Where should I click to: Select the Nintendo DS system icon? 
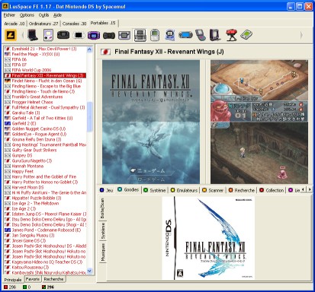[140, 35]
